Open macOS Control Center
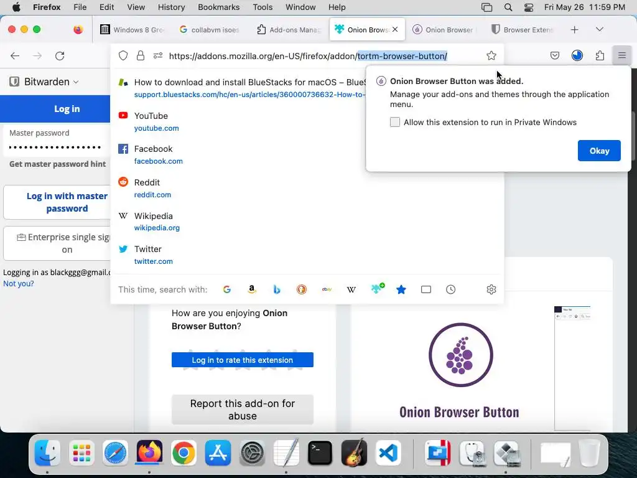 [529, 7]
